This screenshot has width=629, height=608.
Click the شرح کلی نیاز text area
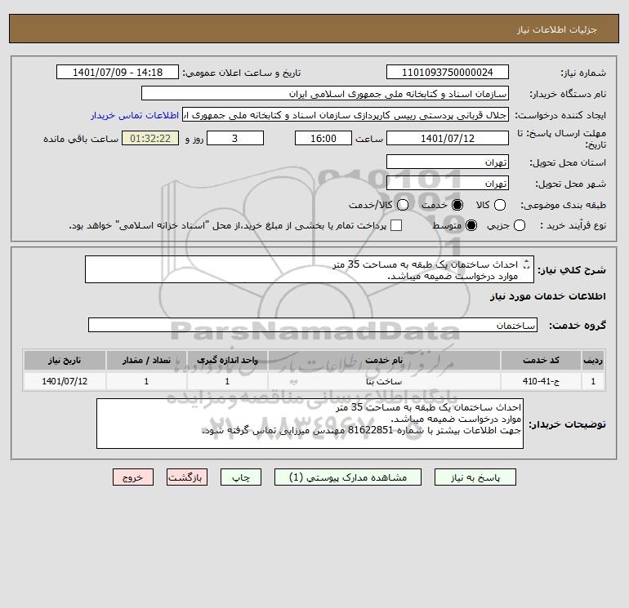click(310, 270)
